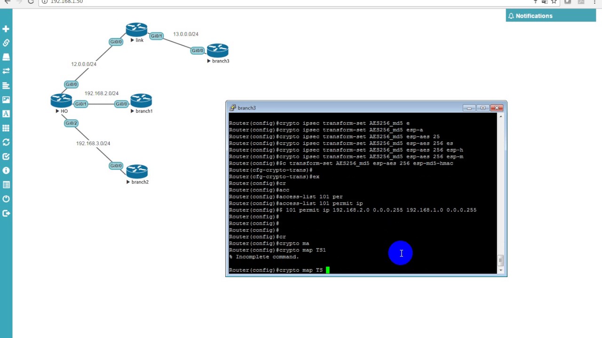Screen dimensions: 602x338
Task: Click the two-arrows exchange icon in sidebar
Action: (6, 71)
